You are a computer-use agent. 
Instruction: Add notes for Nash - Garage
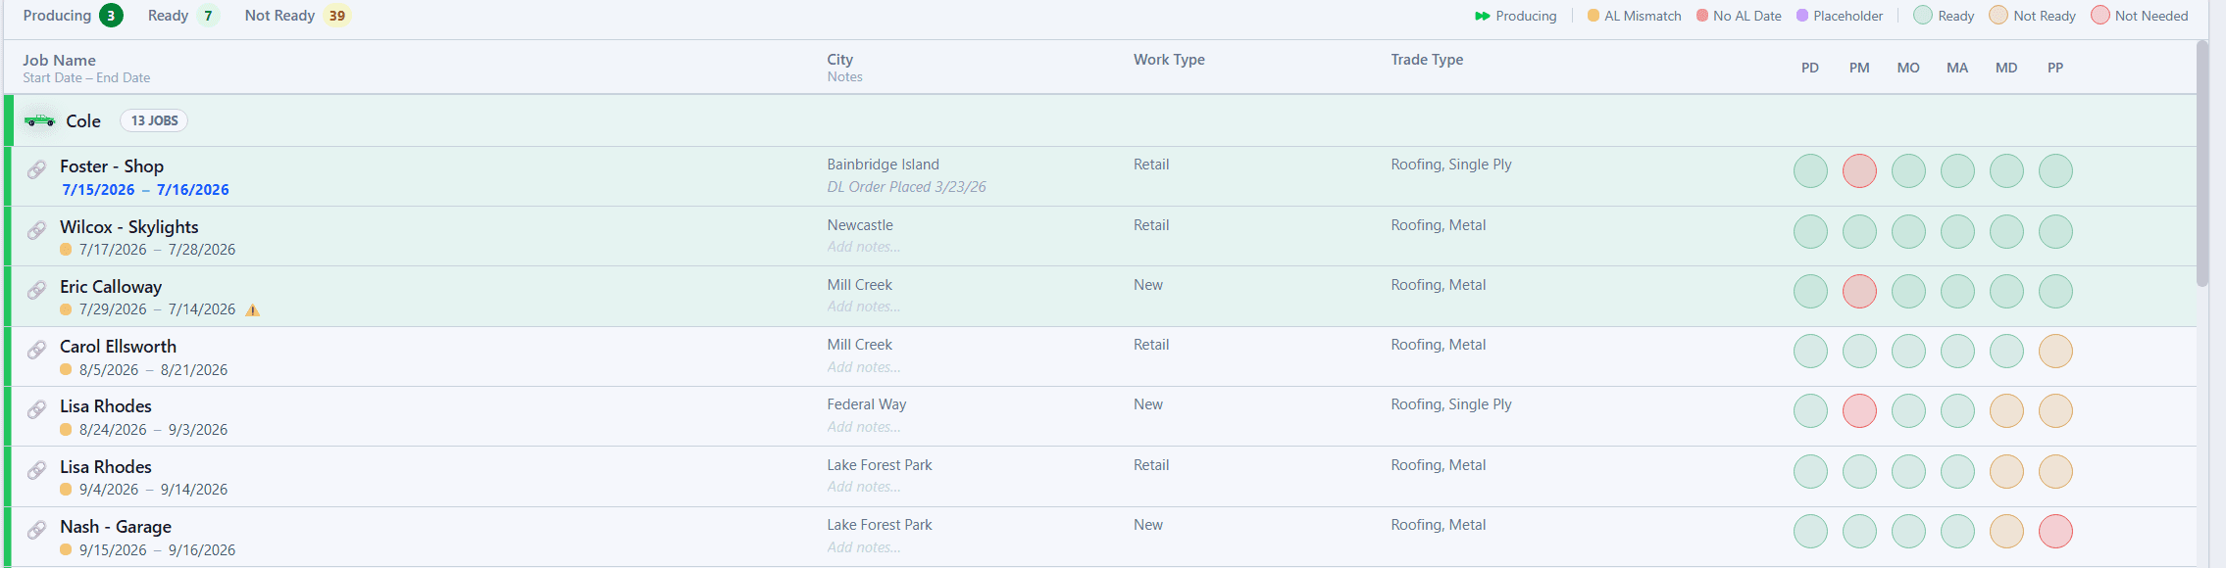click(x=864, y=547)
